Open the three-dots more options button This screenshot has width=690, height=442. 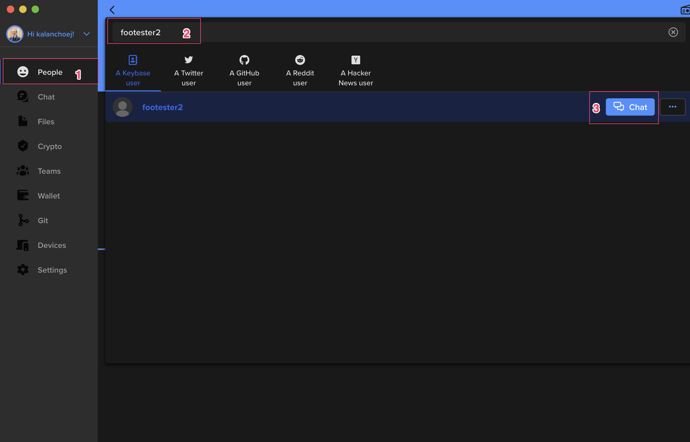pyautogui.click(x=672, y=107)
